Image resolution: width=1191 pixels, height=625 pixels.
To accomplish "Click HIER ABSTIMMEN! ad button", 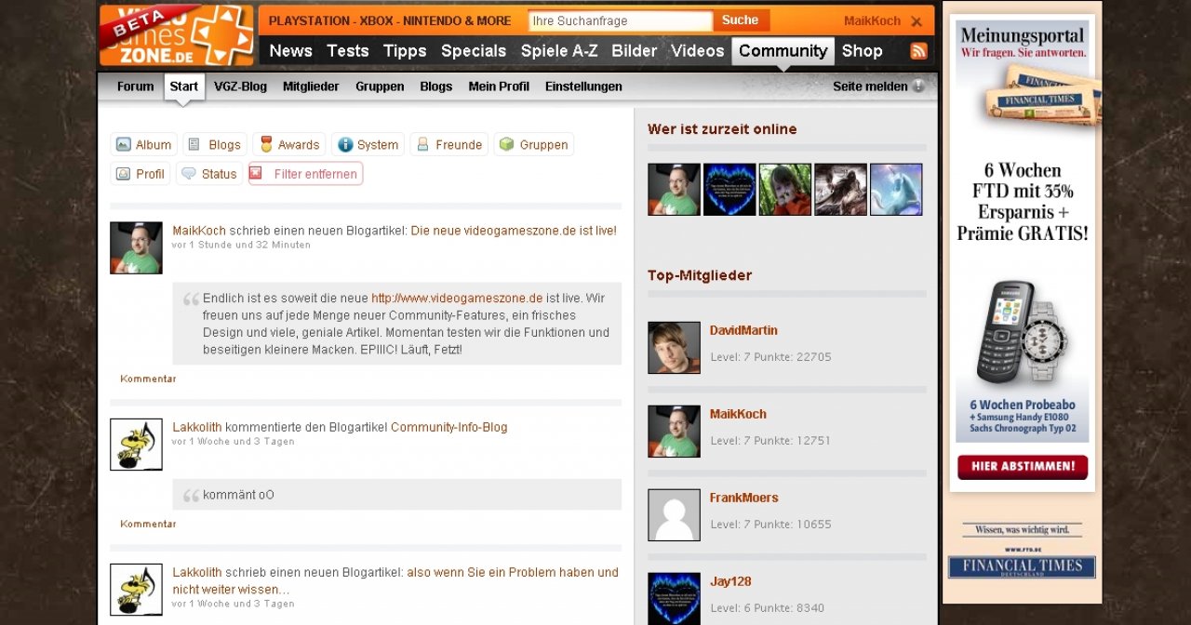I will click(x=1023, y=466).
